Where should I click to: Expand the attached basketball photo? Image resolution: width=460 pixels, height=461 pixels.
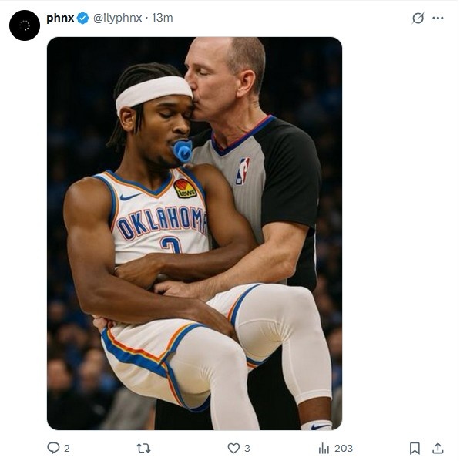click(194, 234)
